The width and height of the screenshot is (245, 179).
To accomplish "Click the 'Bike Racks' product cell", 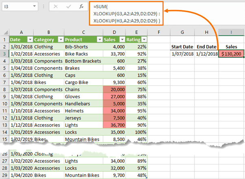I will 83,54.
